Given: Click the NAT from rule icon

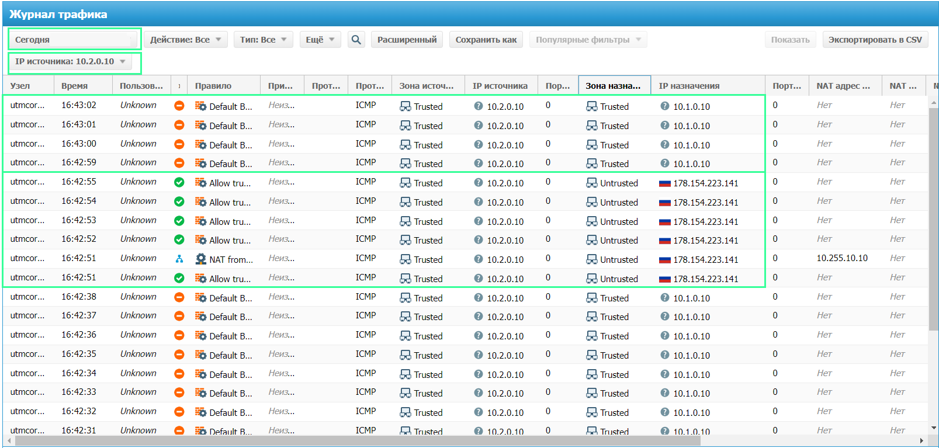Looking at the screenshot, I should click(201, 259).
